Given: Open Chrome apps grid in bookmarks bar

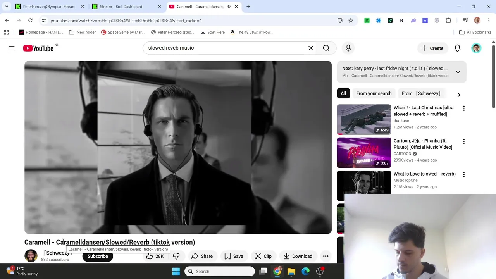Looking at the screenshot, I should 6,32.
